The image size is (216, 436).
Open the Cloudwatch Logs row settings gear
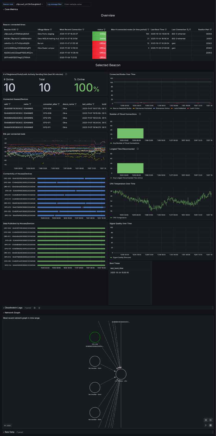(35, 308)
